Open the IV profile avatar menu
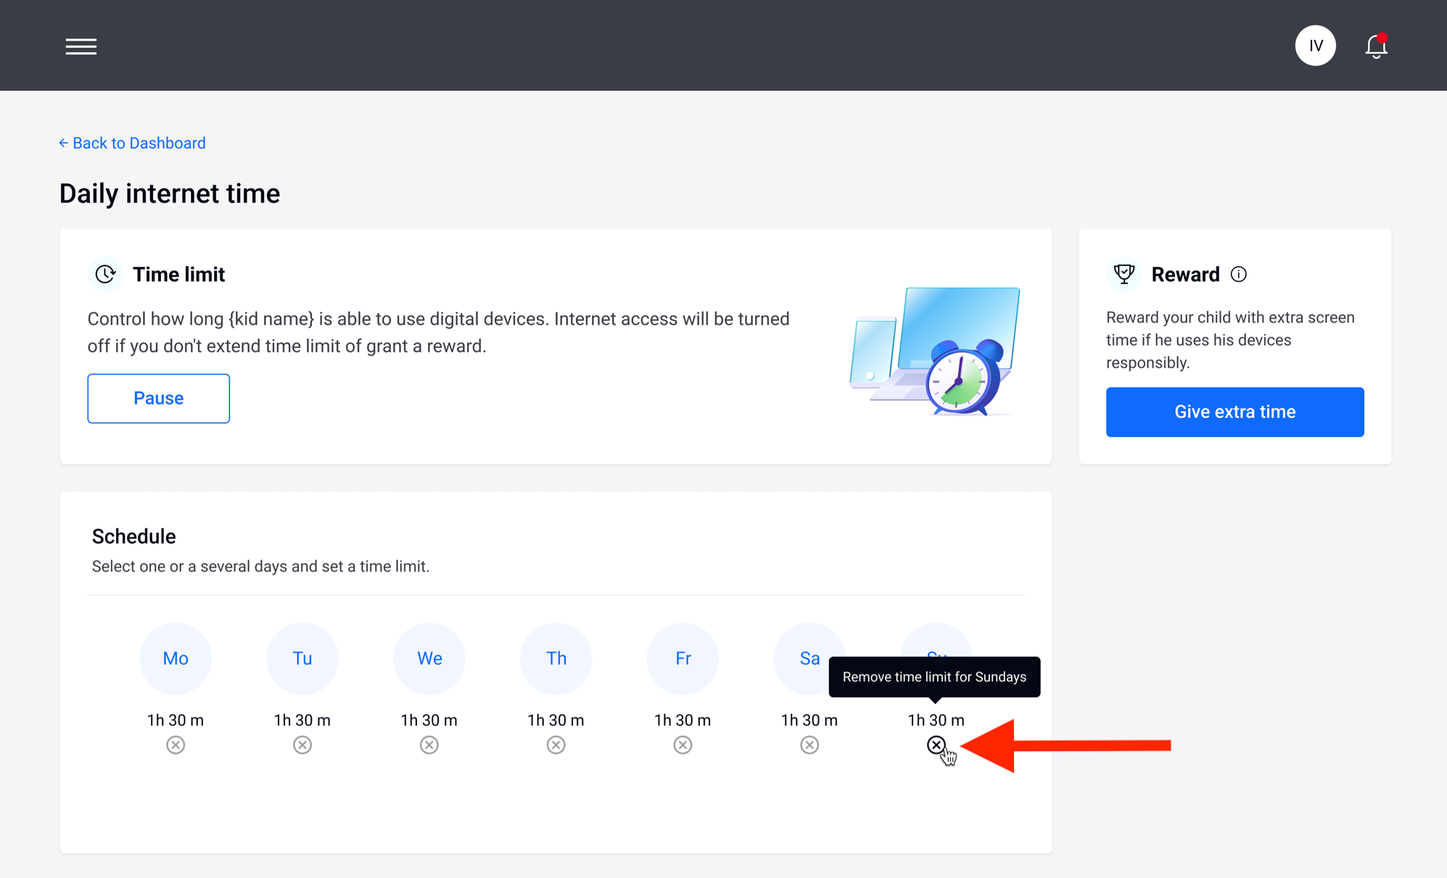This screenshot has width=1447, height=878. pos(1315,45)
